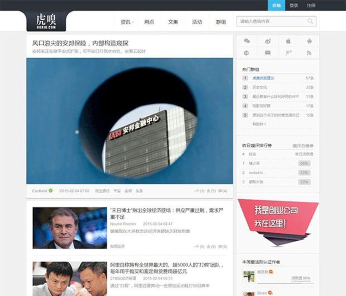Image resolution: width=346 pixels, height=296 pixels.
Task: Click the 2015-02-04 07:00 timestamp
Action: coord(74,191)
